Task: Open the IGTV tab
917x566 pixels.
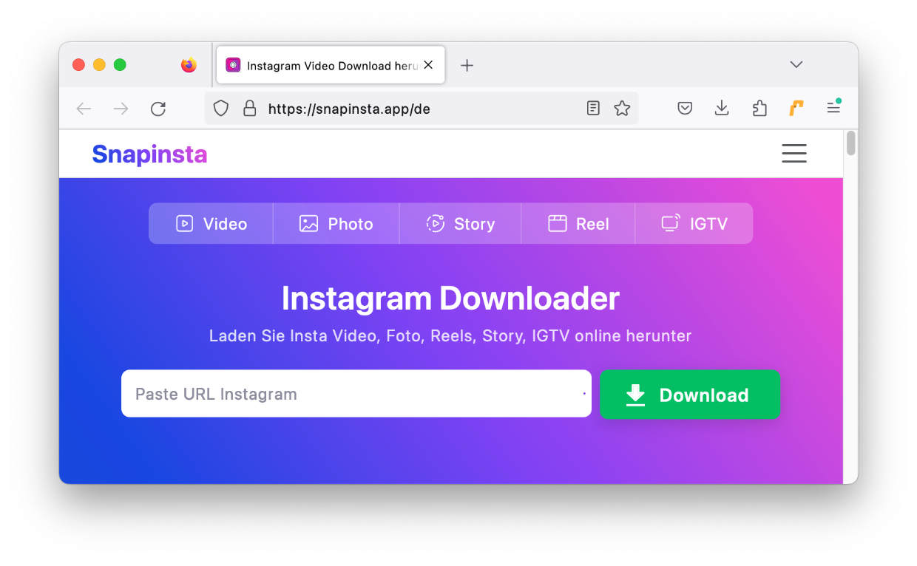Action: tap(694, 224)
